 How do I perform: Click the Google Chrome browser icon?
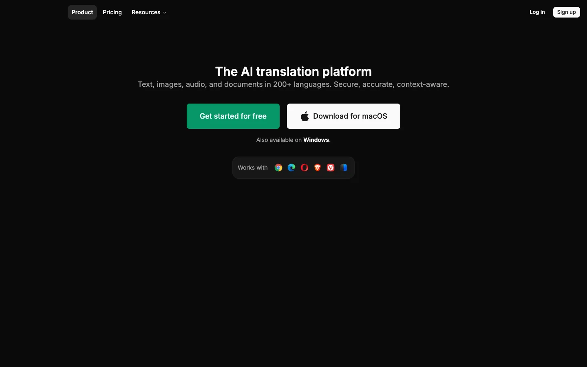(278, 168)
